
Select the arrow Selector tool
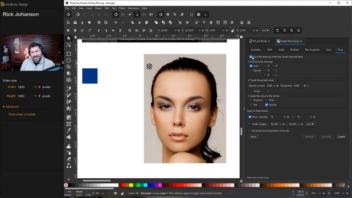69,38
